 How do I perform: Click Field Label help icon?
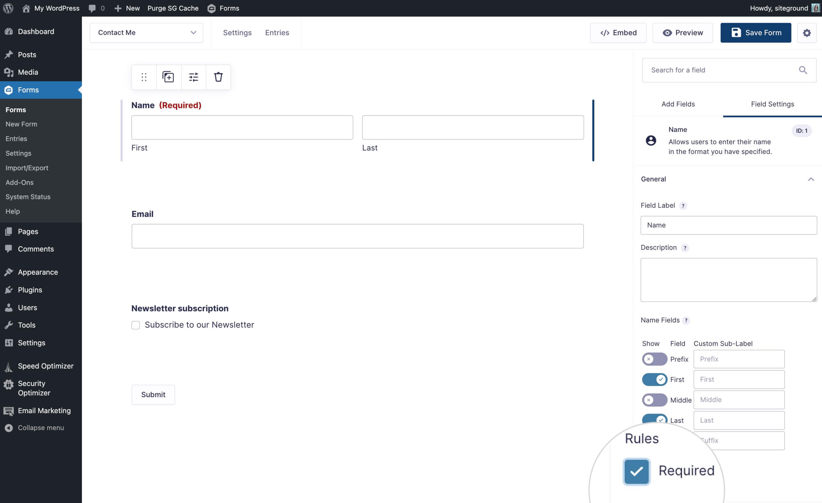683,206
